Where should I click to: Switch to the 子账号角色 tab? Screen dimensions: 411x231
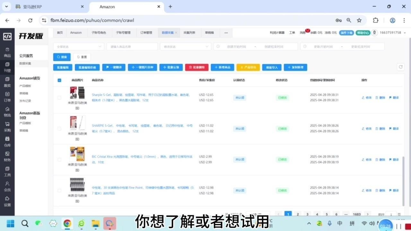pos(99,33)
